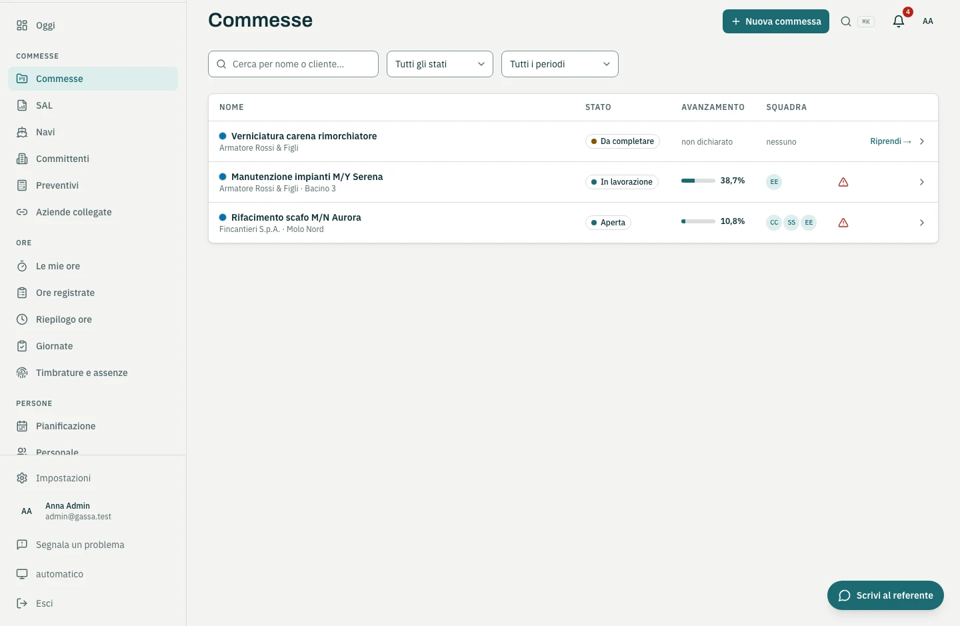Click the AA user avatar in header
Screen dimensions: 960x626
point(928,21)
